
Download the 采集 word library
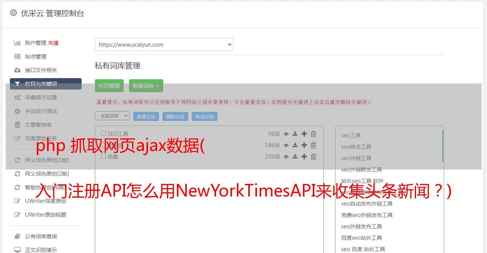click(x=295, y=157)
